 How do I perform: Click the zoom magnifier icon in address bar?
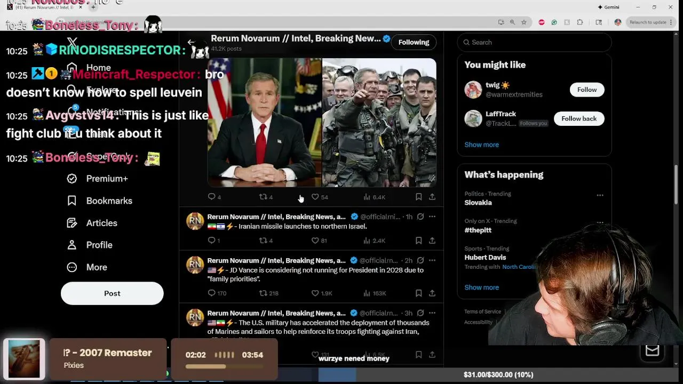pyautogui.click(x=512, y=22)
